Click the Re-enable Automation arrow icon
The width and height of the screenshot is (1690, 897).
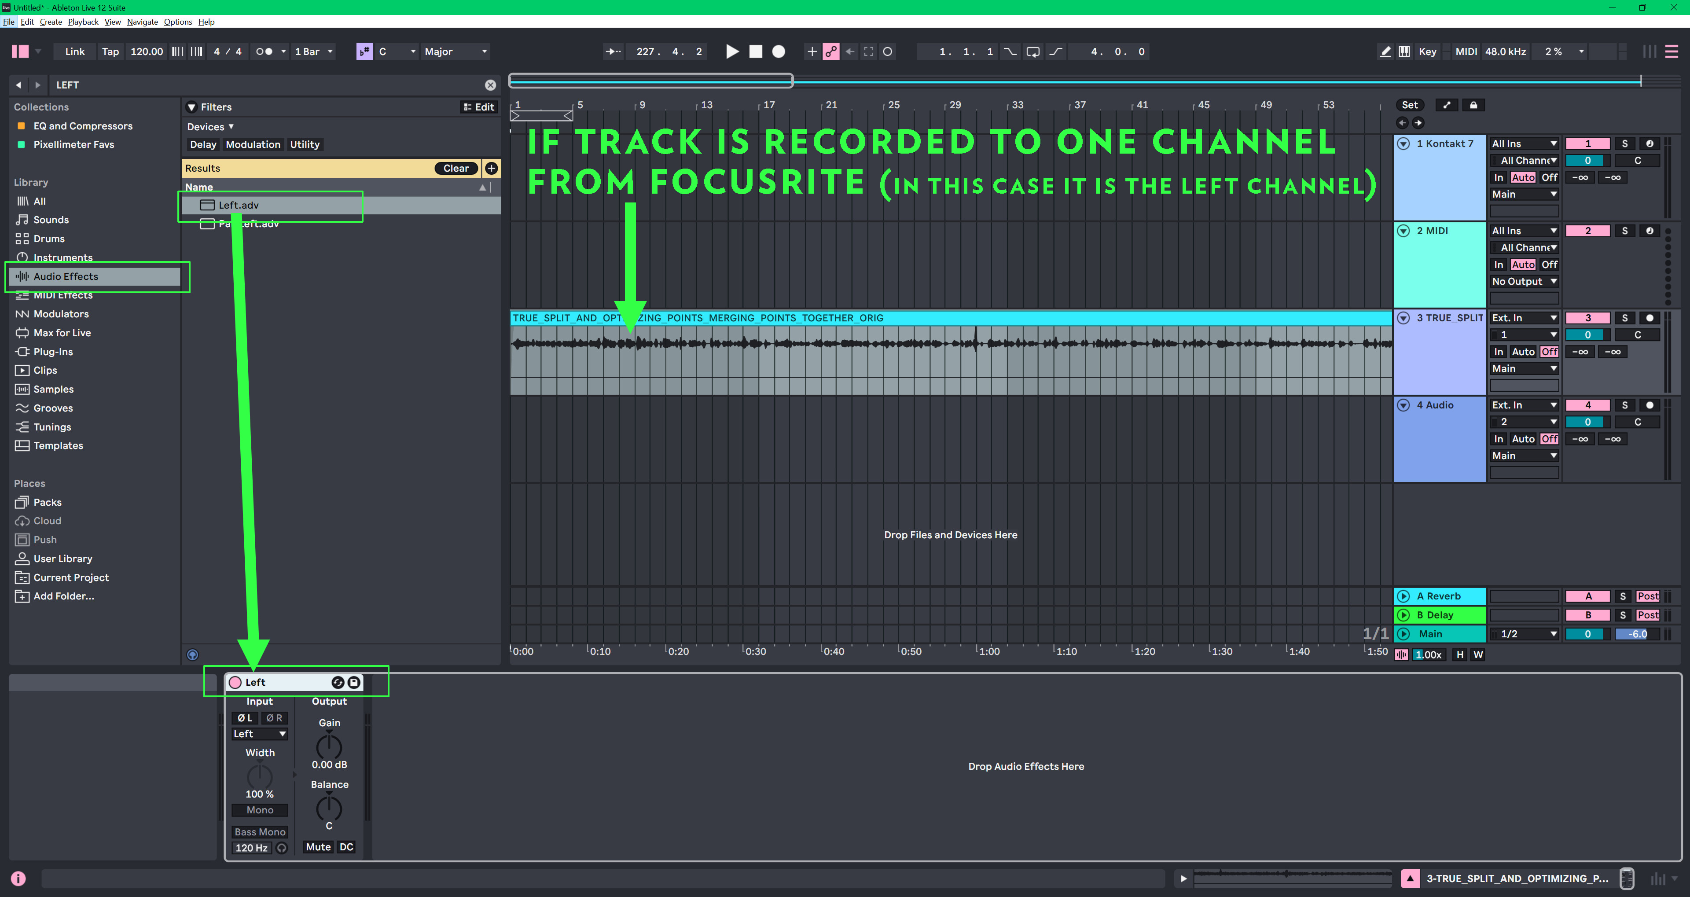click(850, 51)
